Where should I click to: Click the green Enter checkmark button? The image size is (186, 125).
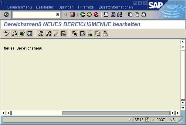coord(6,15)
